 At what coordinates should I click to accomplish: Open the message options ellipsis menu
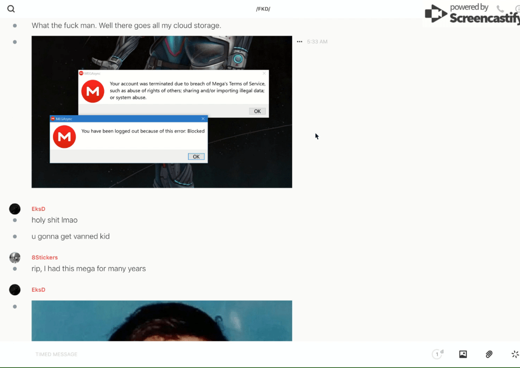click(299, 42)
